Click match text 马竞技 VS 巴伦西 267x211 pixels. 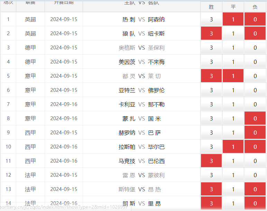141,161
